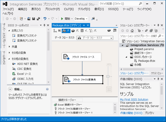
Task: Switch to the プロパティ tab
Action: coord(149,113)
